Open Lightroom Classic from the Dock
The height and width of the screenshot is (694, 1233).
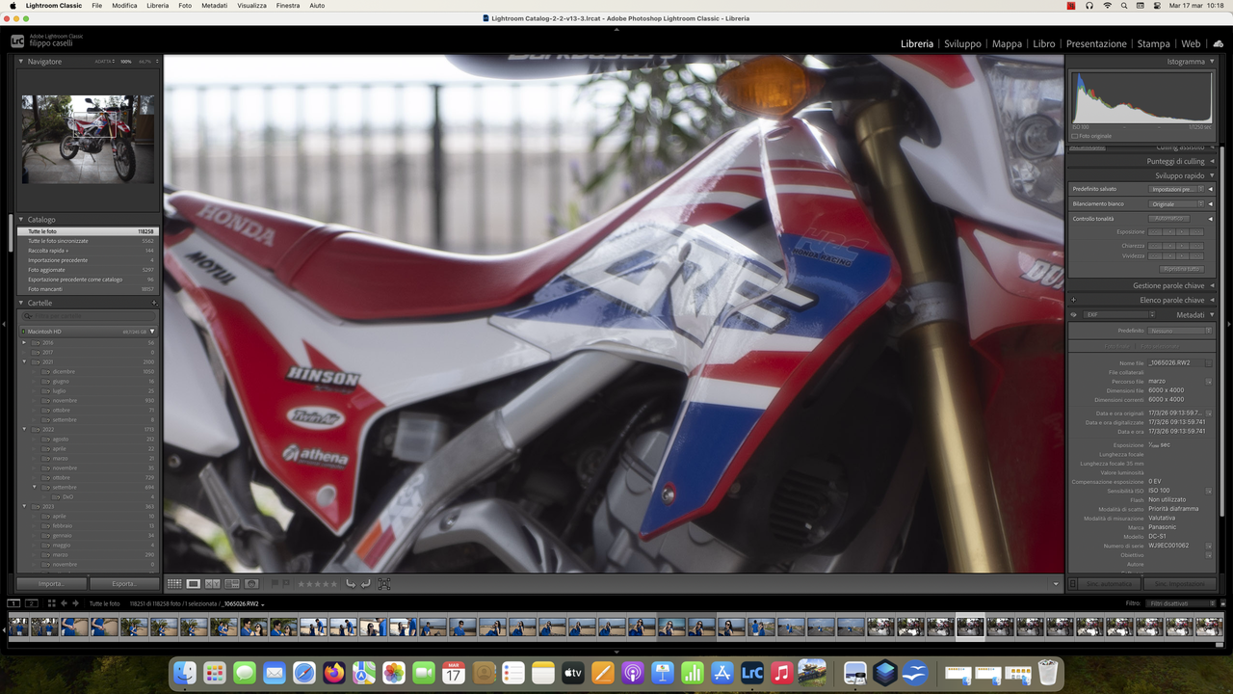pos(752,672)
